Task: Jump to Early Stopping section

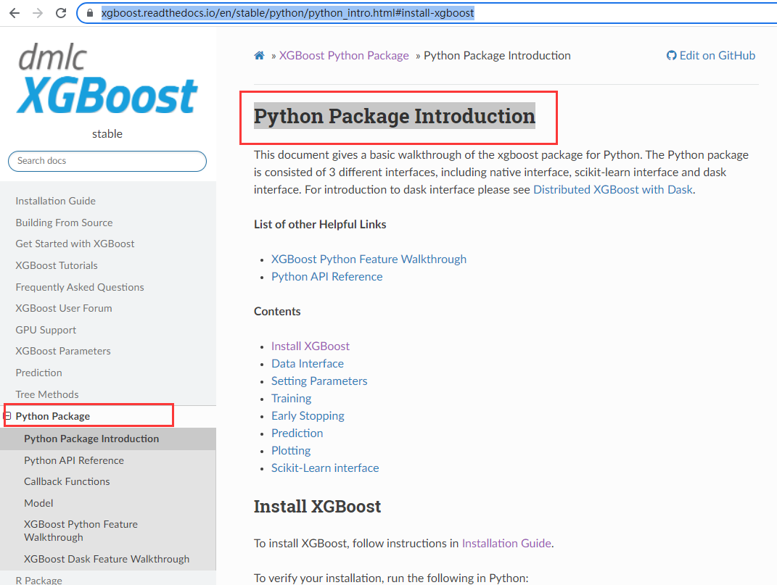Action: click(308, 415)
